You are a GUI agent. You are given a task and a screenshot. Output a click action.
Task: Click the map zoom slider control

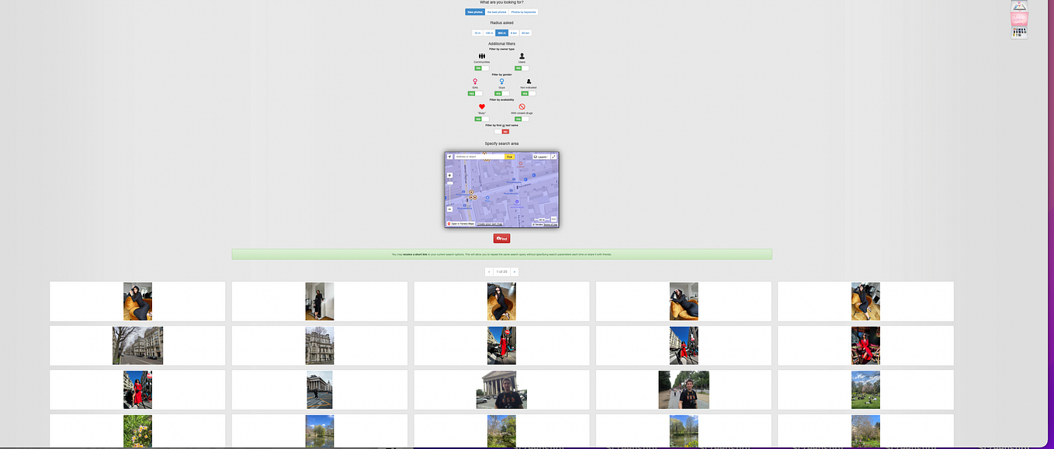449,182
